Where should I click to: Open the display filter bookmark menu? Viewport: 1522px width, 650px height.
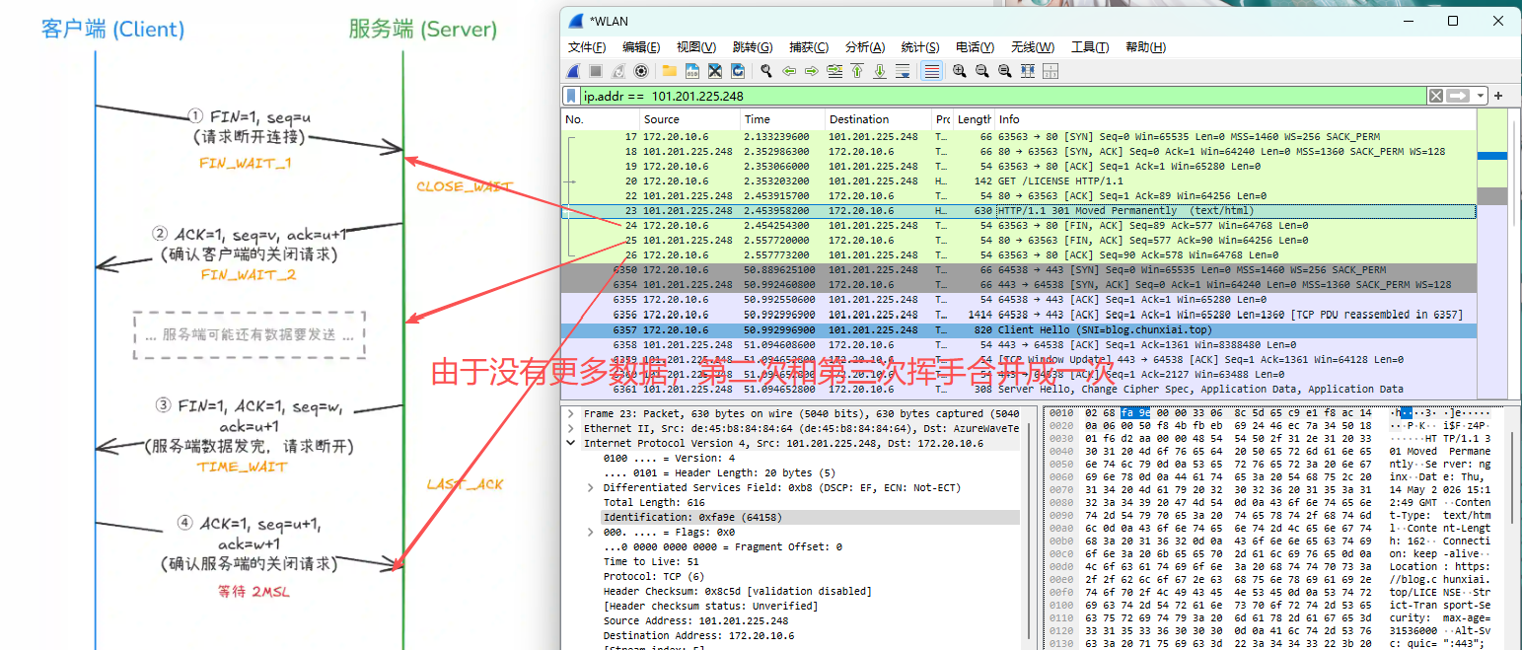(x=571, y=96)
